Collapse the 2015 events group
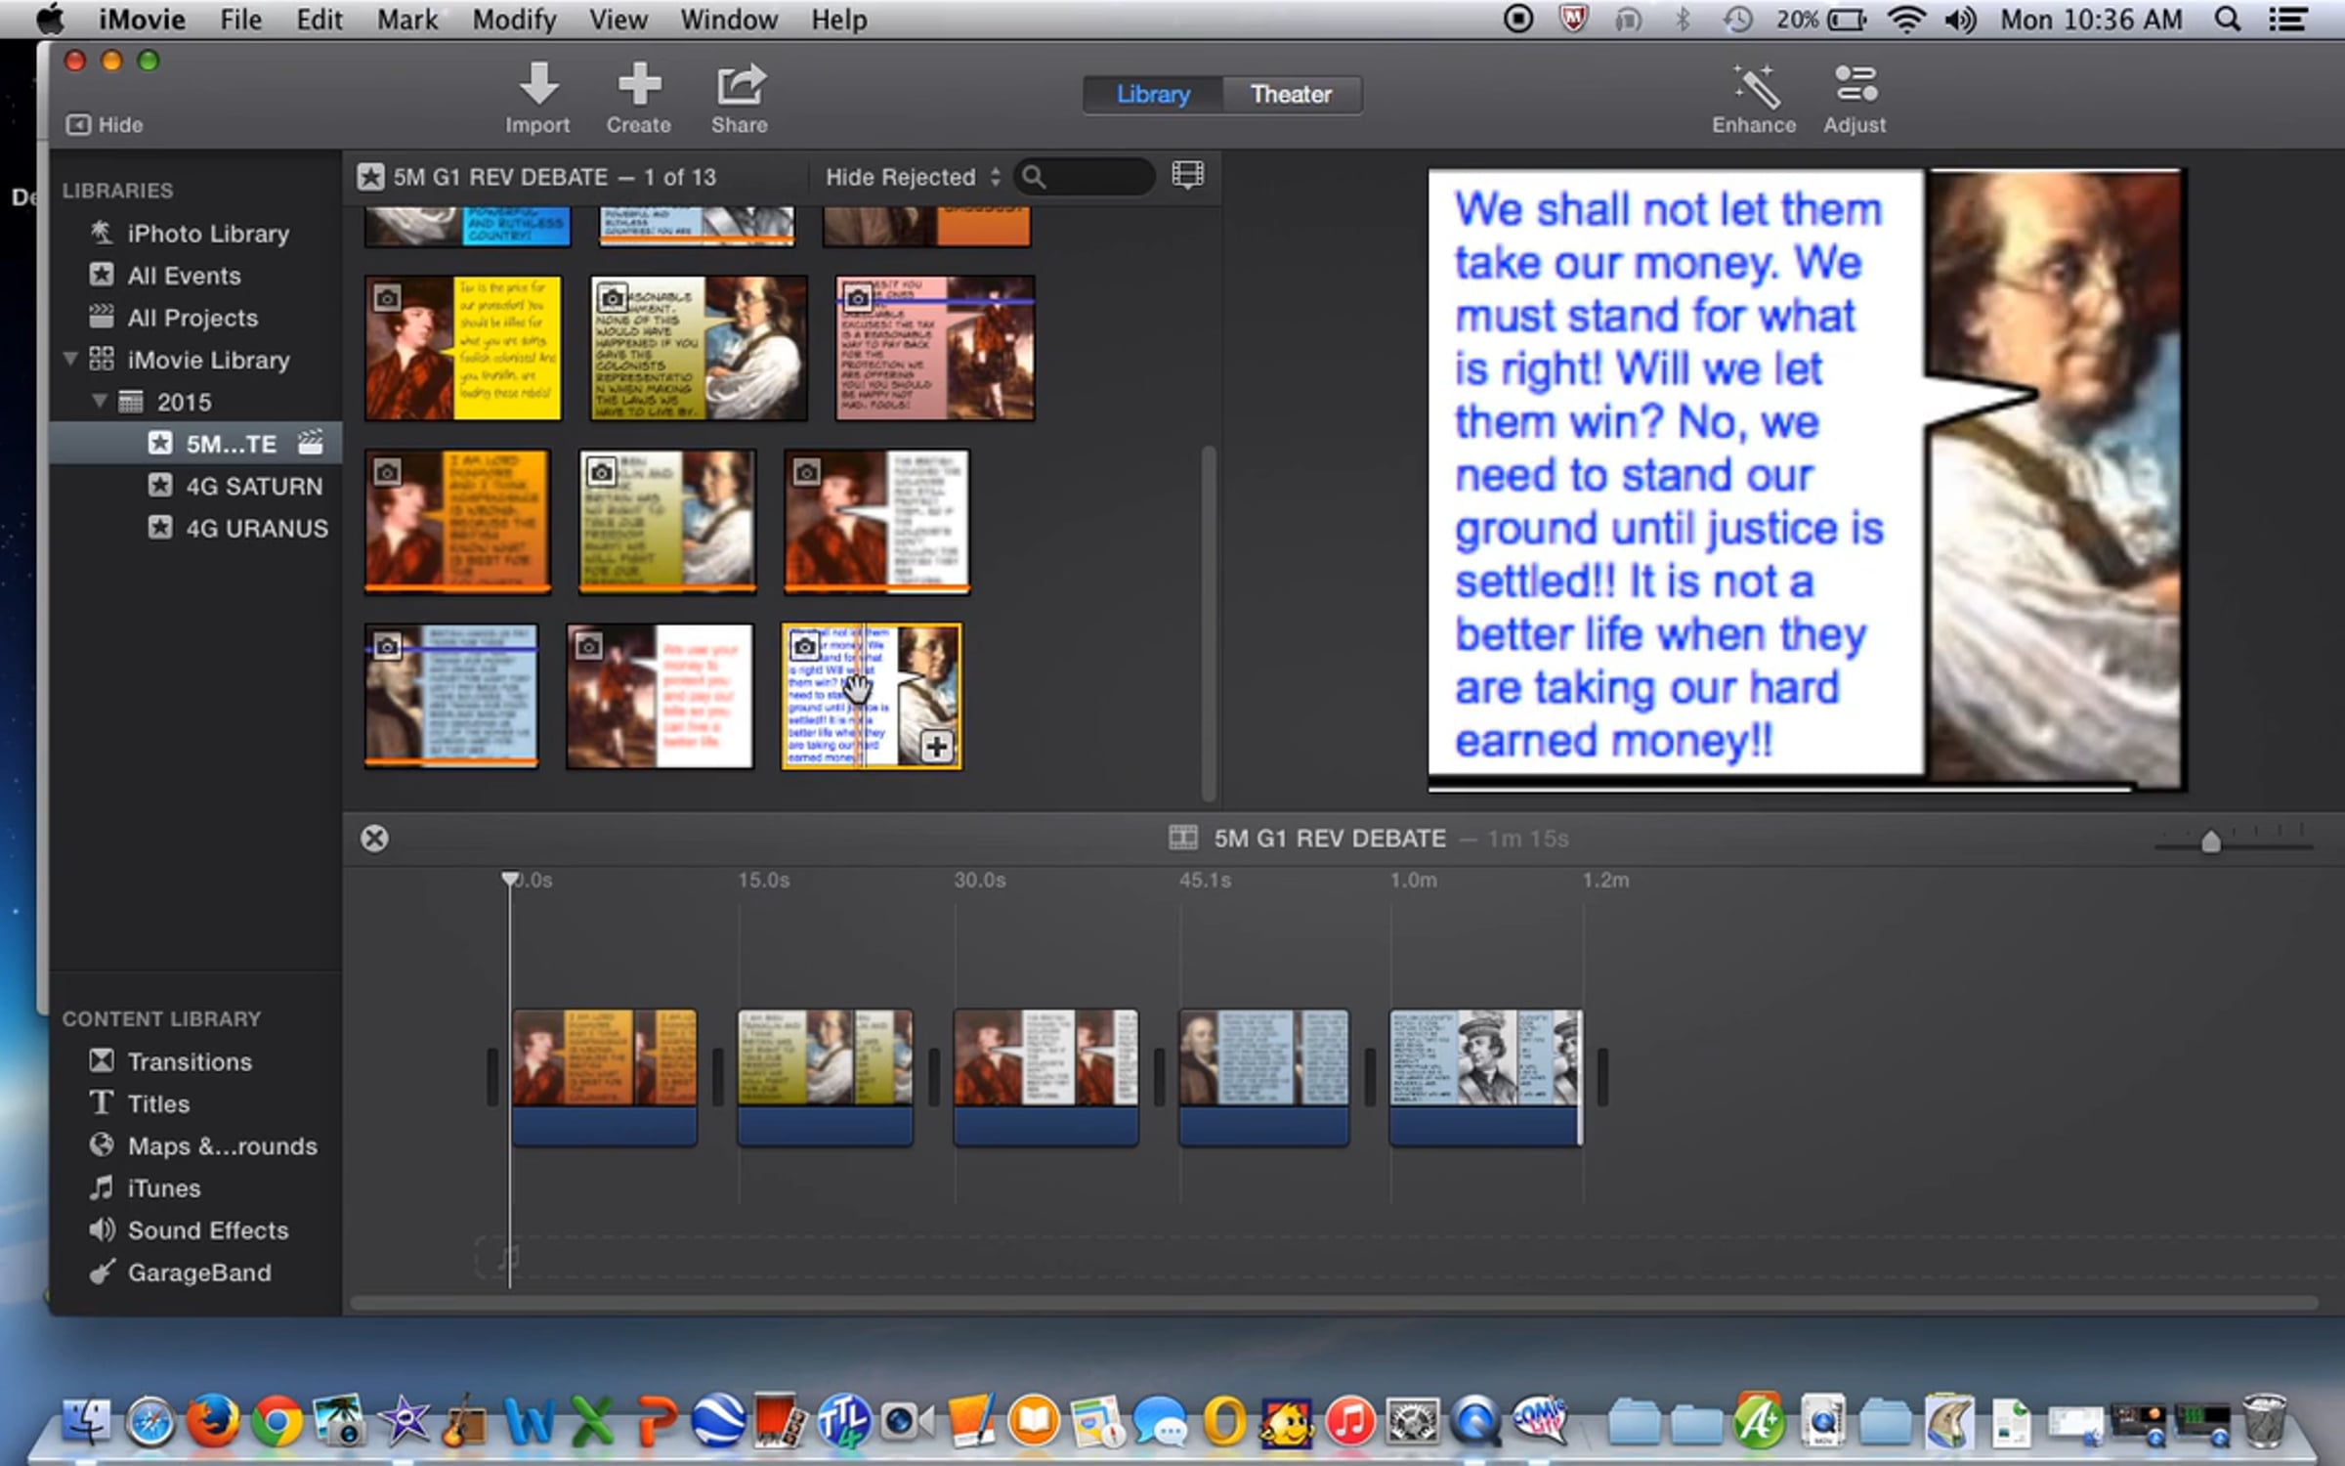Screen dimensions: 2345x1466 coord(99,401)
